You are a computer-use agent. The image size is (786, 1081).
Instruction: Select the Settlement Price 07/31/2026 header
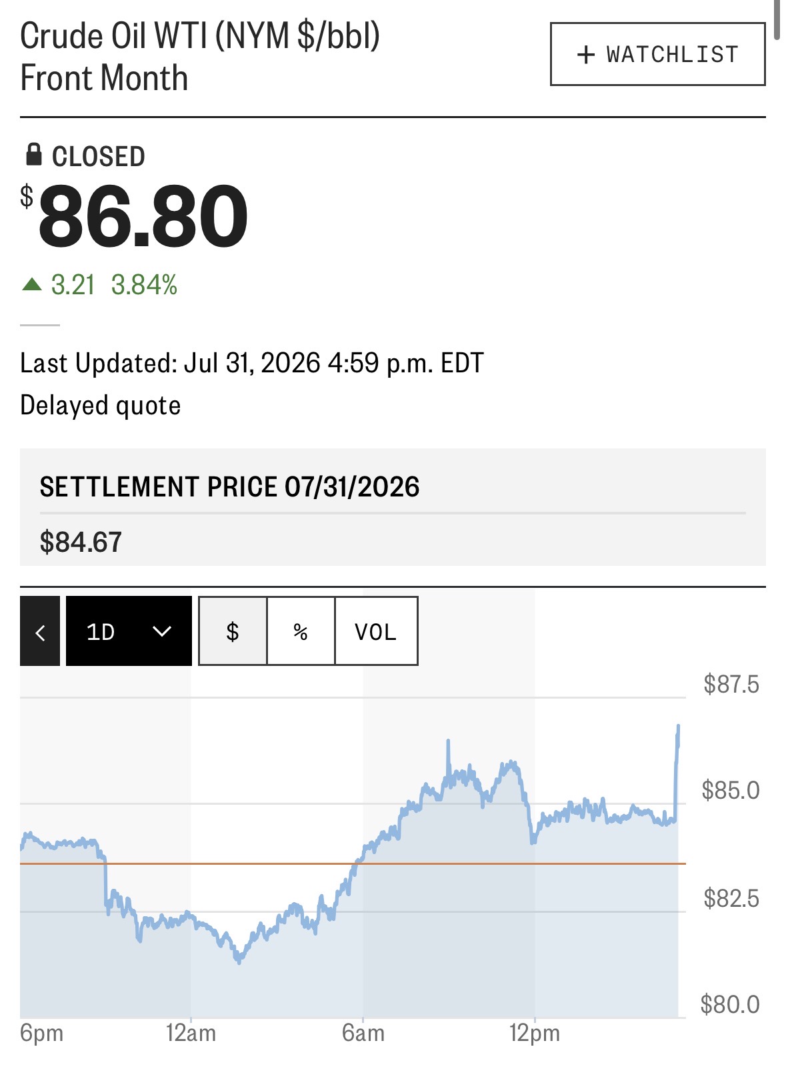point(229,487)
